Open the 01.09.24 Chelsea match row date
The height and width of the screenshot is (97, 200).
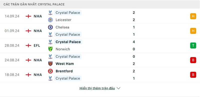[12, 31]
